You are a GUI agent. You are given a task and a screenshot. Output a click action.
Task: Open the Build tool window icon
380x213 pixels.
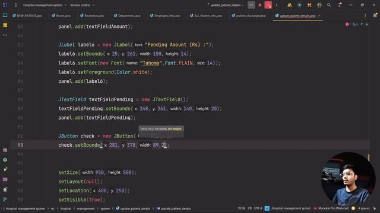click(x=5, y=150)
